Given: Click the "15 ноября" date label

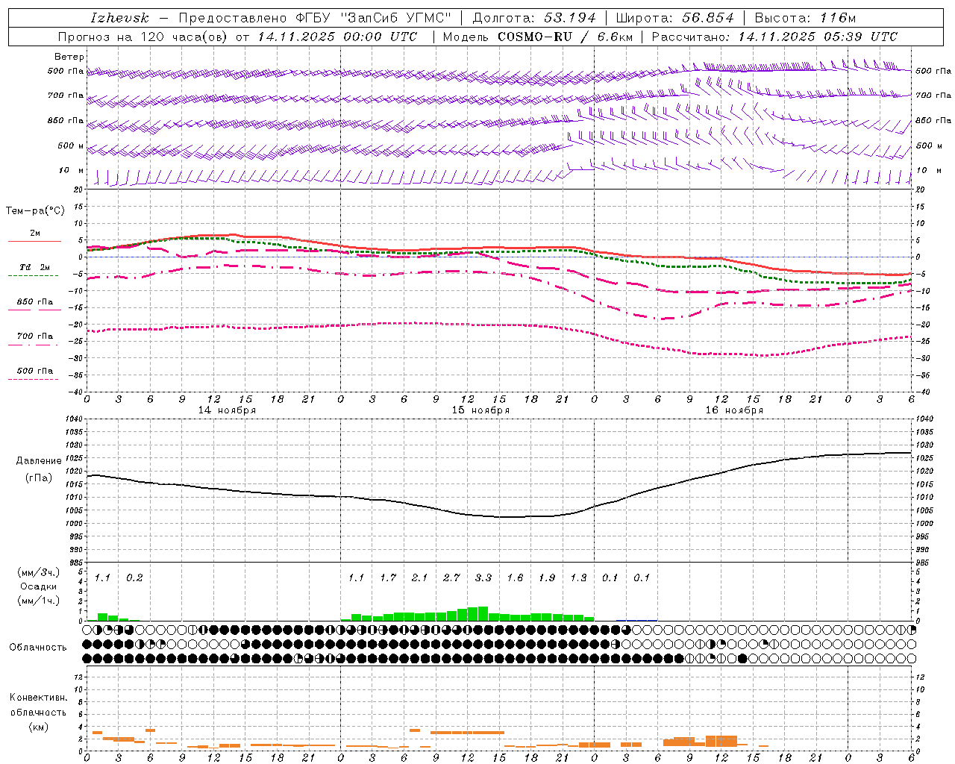Looking at the screenshot, I should [480, 410].
